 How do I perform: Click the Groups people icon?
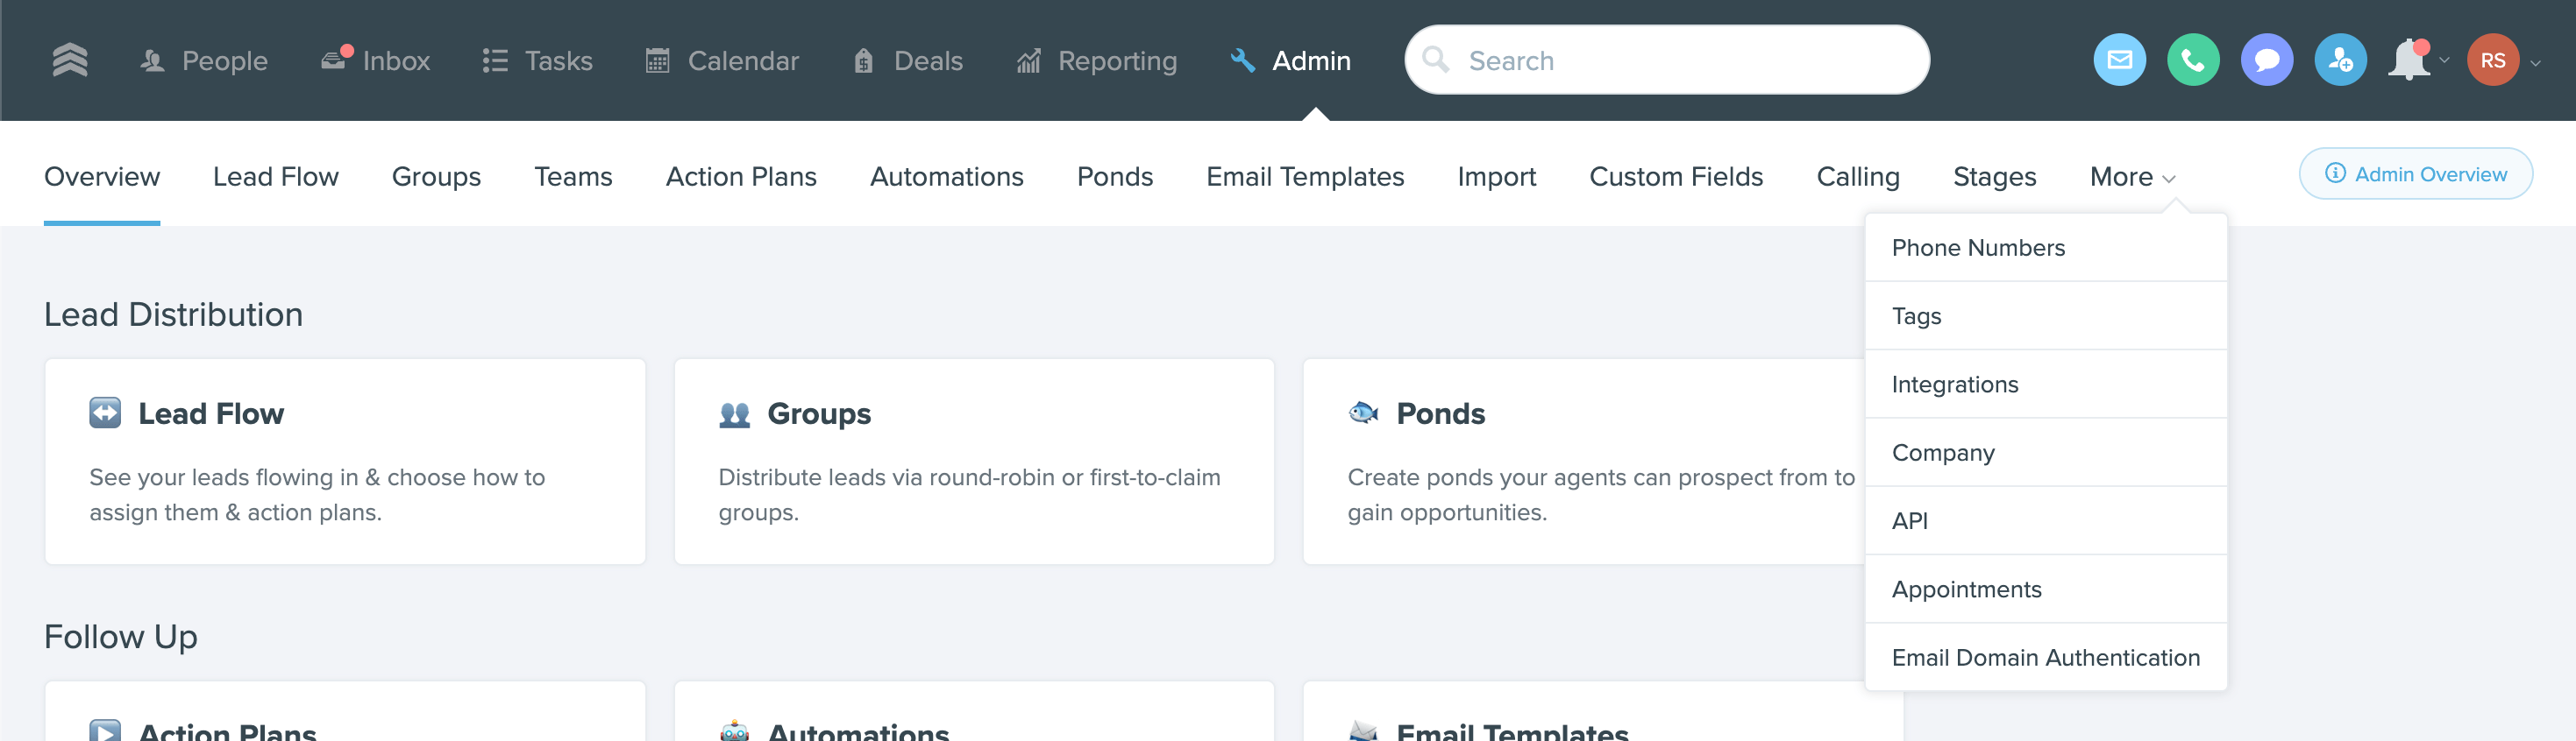(x=734, y=414)
